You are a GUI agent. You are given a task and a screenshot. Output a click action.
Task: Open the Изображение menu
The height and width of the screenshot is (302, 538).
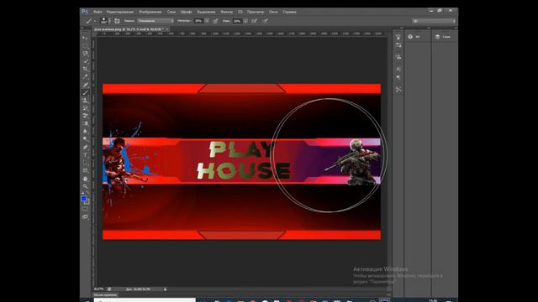150,12
